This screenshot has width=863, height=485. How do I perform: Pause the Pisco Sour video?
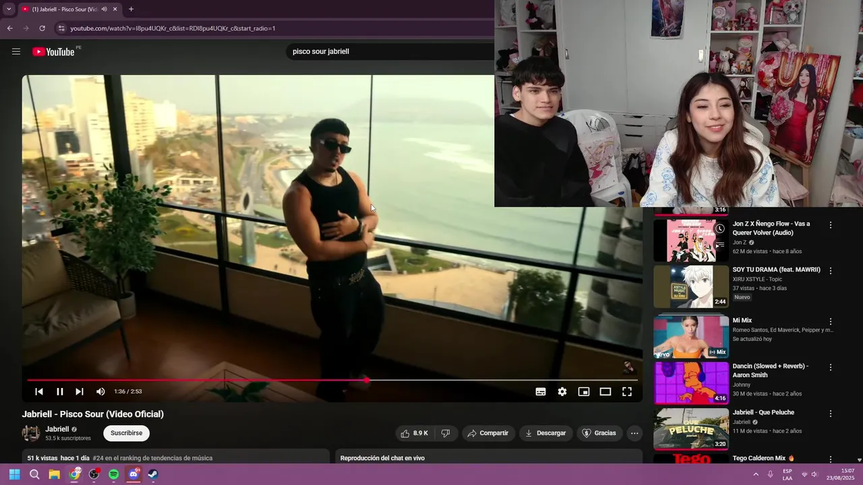(x=59, y=391)
